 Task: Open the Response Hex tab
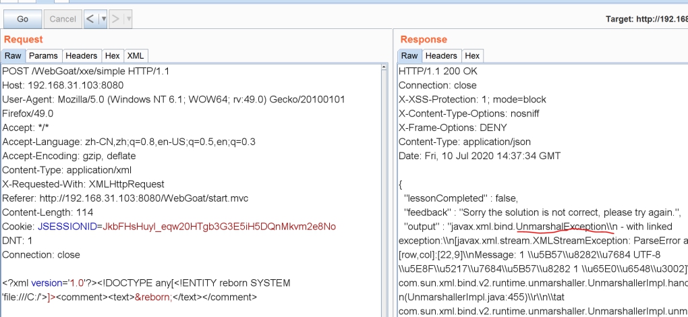[472, 56]
